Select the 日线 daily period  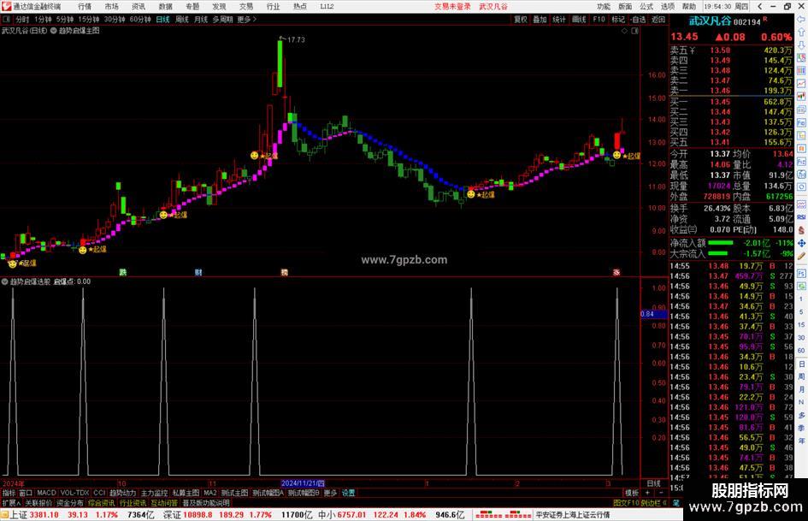click(162, 19)
